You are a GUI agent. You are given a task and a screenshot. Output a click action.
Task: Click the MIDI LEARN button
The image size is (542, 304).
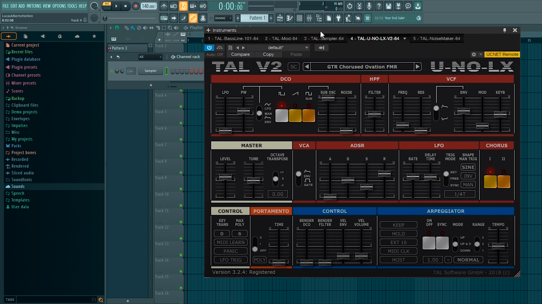point(231,242)
